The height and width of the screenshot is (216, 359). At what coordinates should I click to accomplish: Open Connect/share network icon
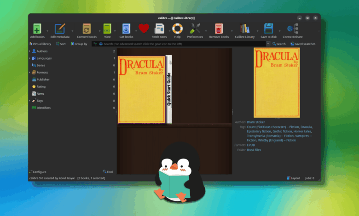click(293, 29)
